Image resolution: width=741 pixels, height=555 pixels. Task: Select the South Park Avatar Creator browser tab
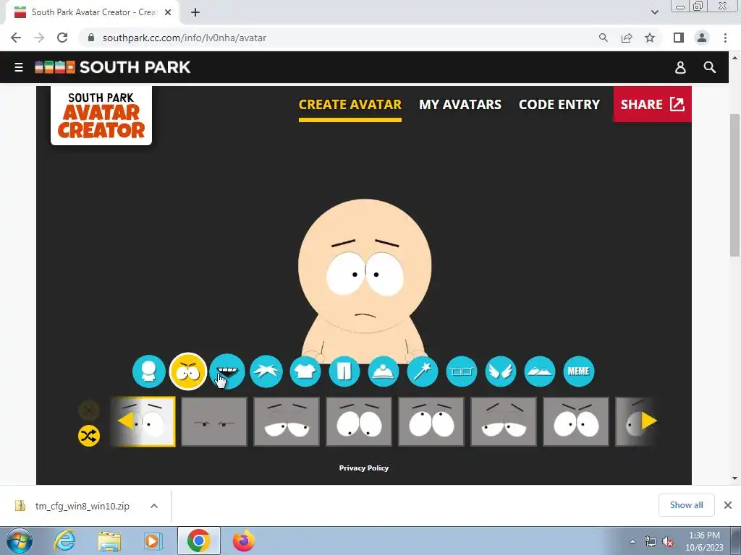(93, 12)
